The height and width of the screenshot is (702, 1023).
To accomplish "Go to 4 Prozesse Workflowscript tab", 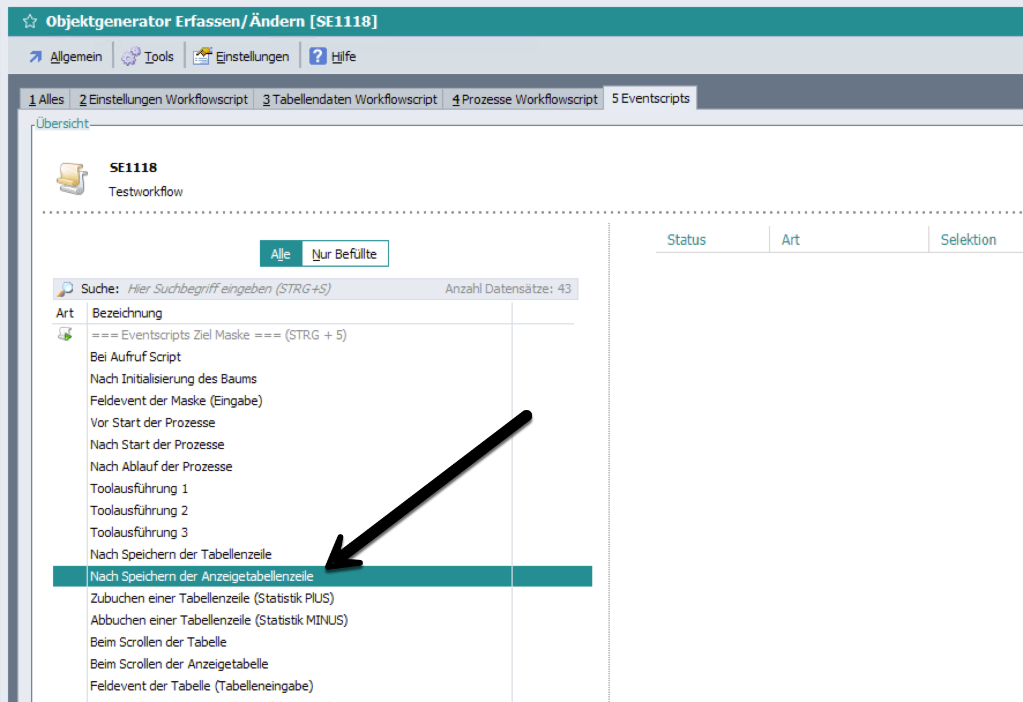I will (x=524, y=99).
